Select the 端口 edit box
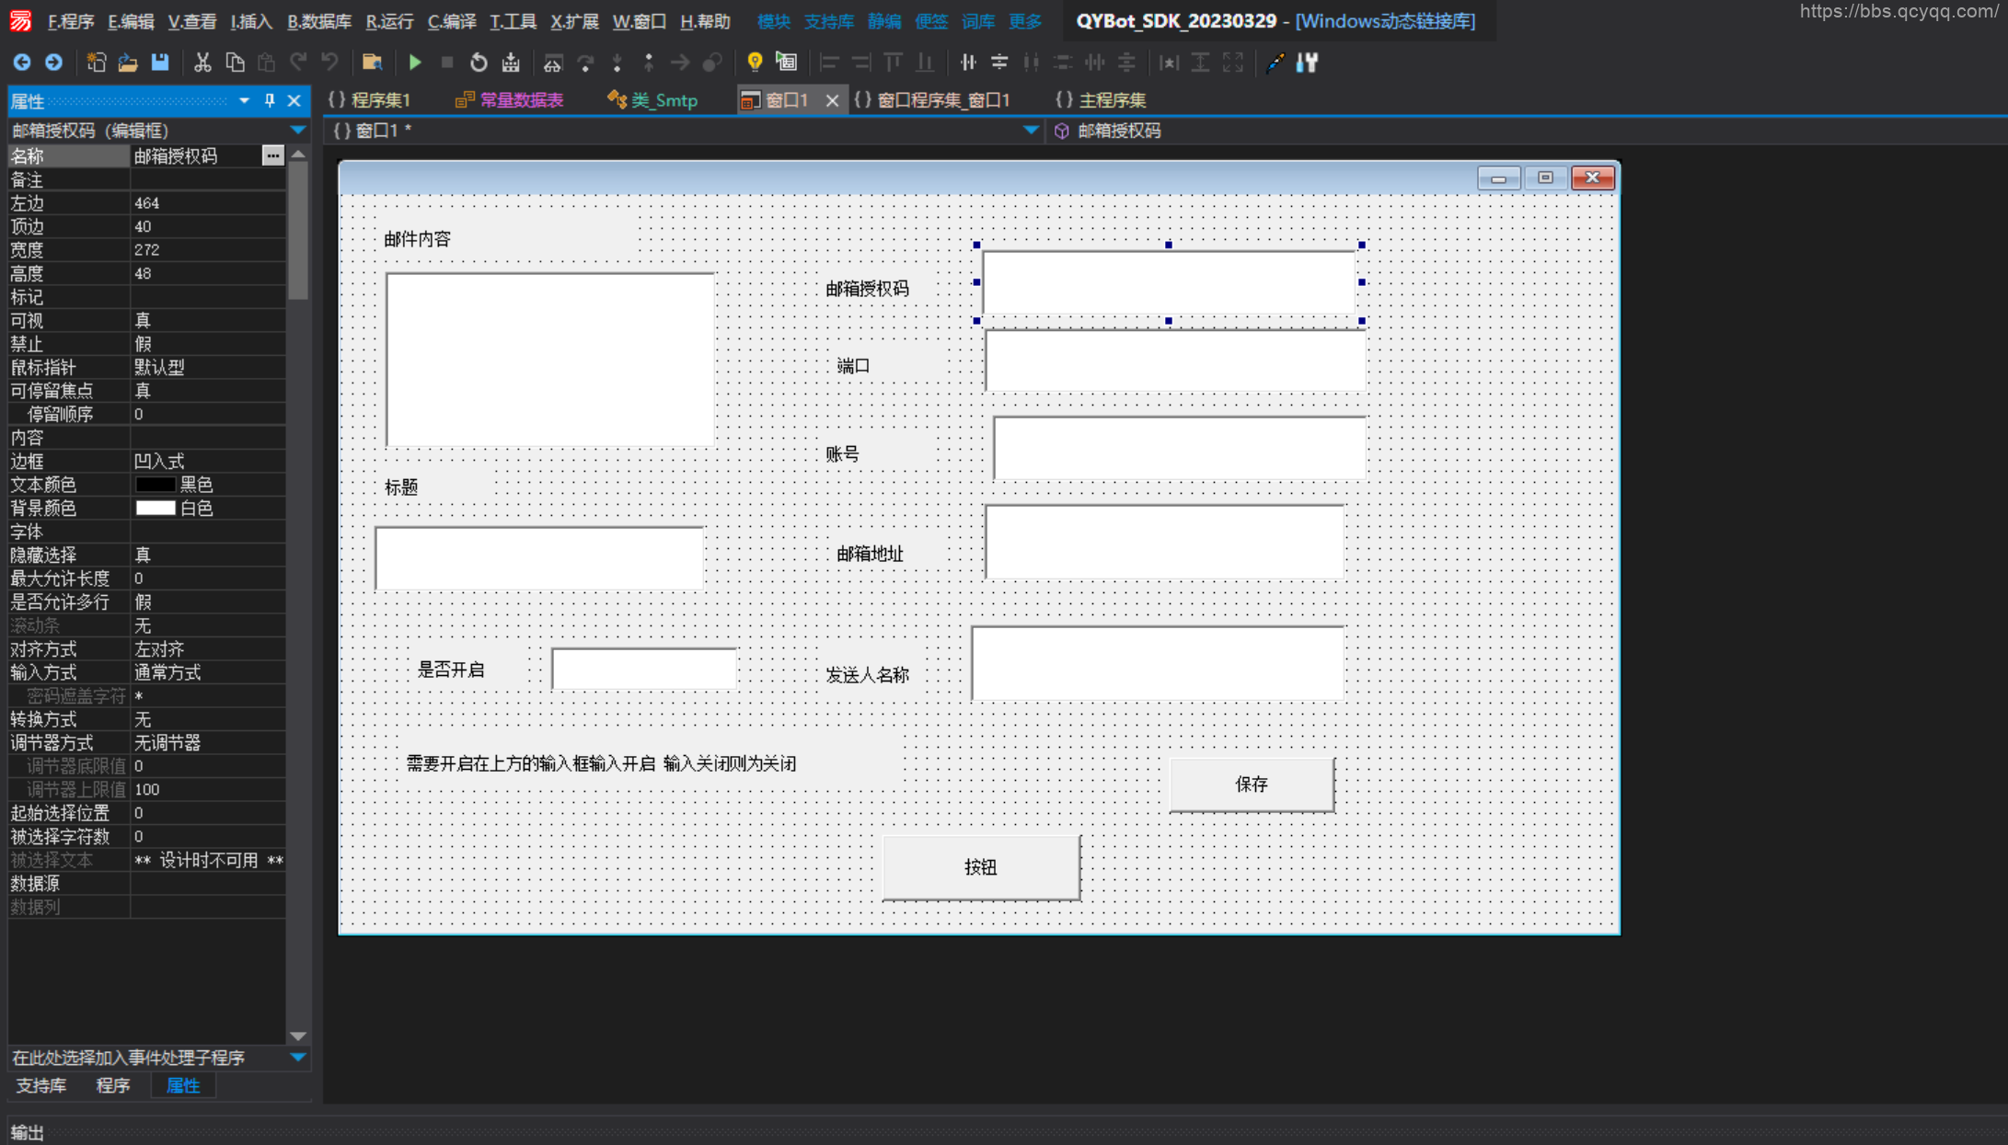Image resolution: width=2008 pixels, height=1145 pixels. point(1175,361)
